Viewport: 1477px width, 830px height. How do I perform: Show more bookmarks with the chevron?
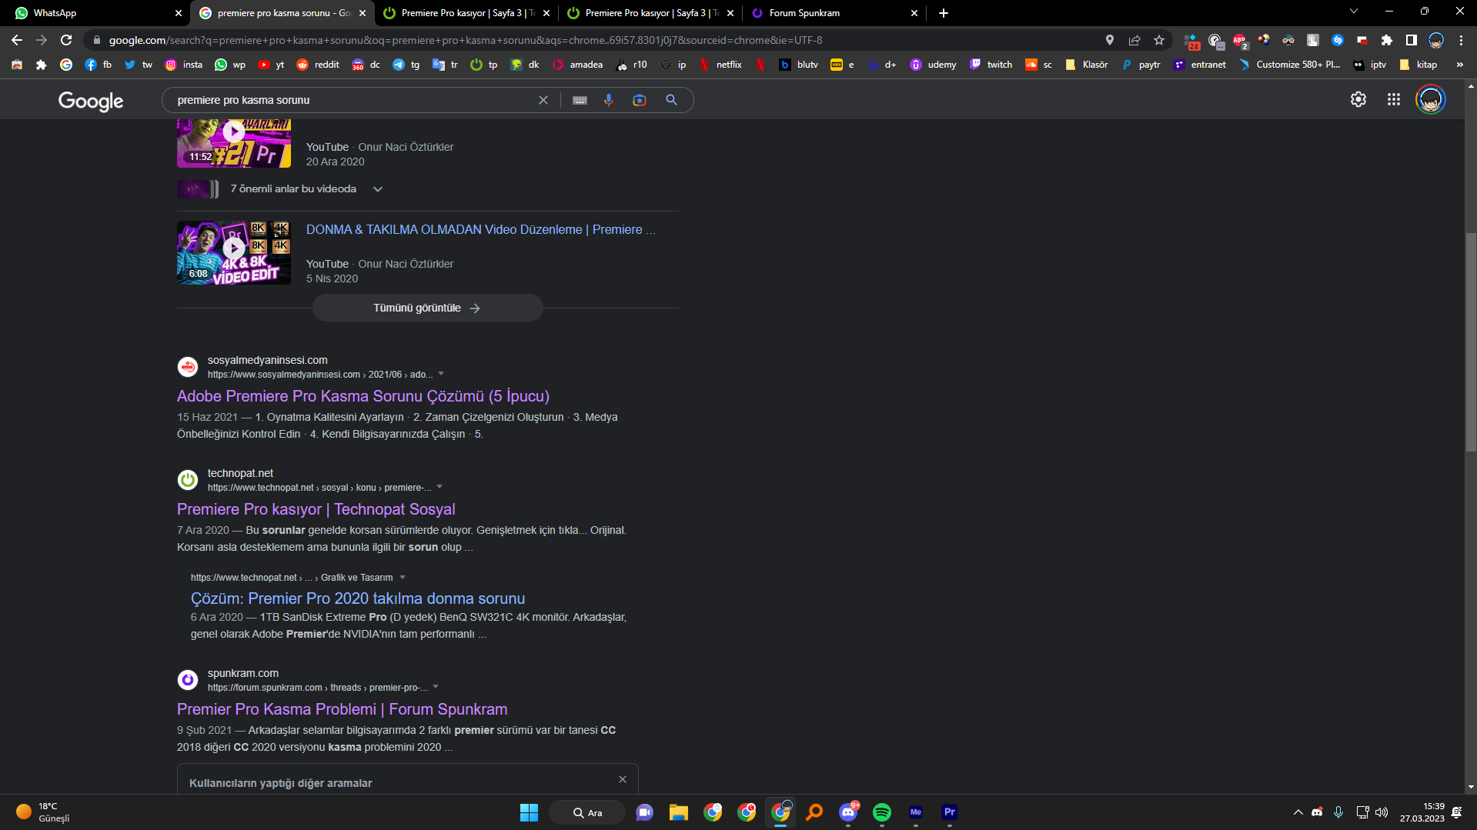[x=1460, y=65]
